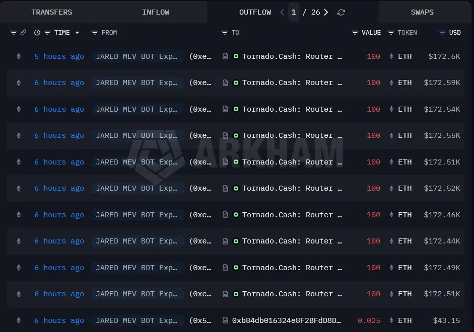The width and height of the screenshot is (474, 332).
Task: Click contract document icon in $172.59K row
Action: (225, 82)
